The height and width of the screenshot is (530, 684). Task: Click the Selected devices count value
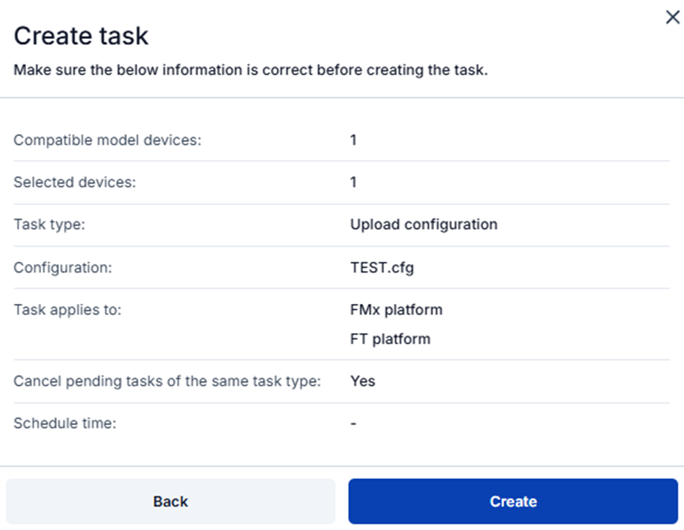pyautogui.click(x=353, y=182)
